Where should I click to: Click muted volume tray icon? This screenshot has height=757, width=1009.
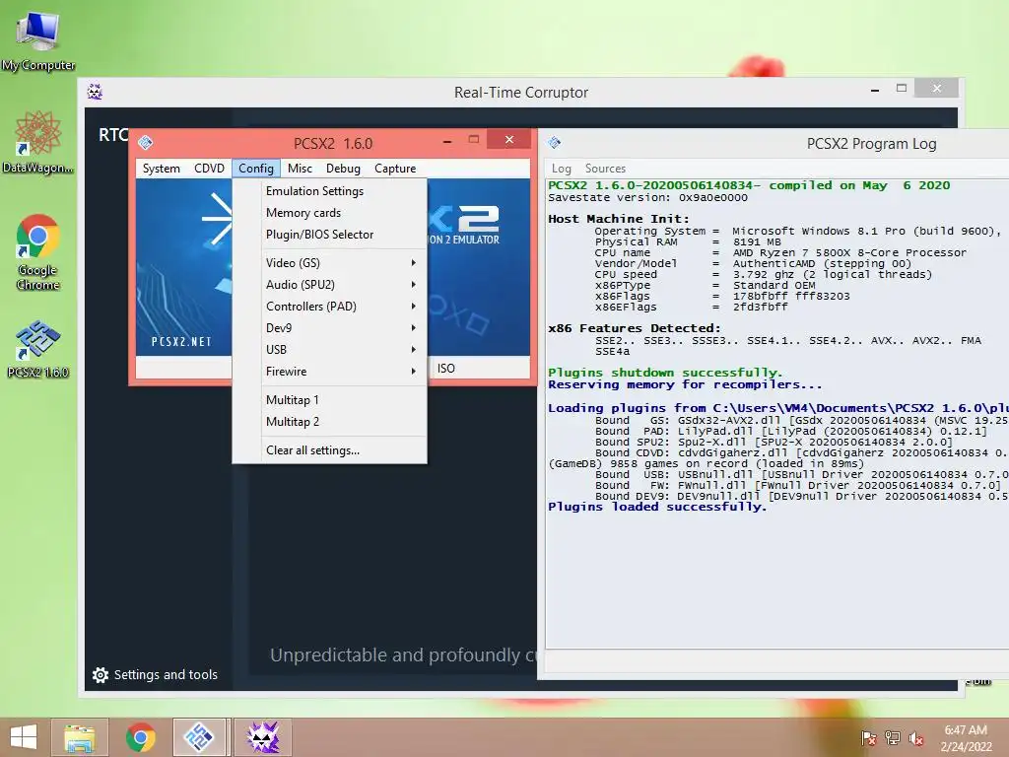(916, 737)
